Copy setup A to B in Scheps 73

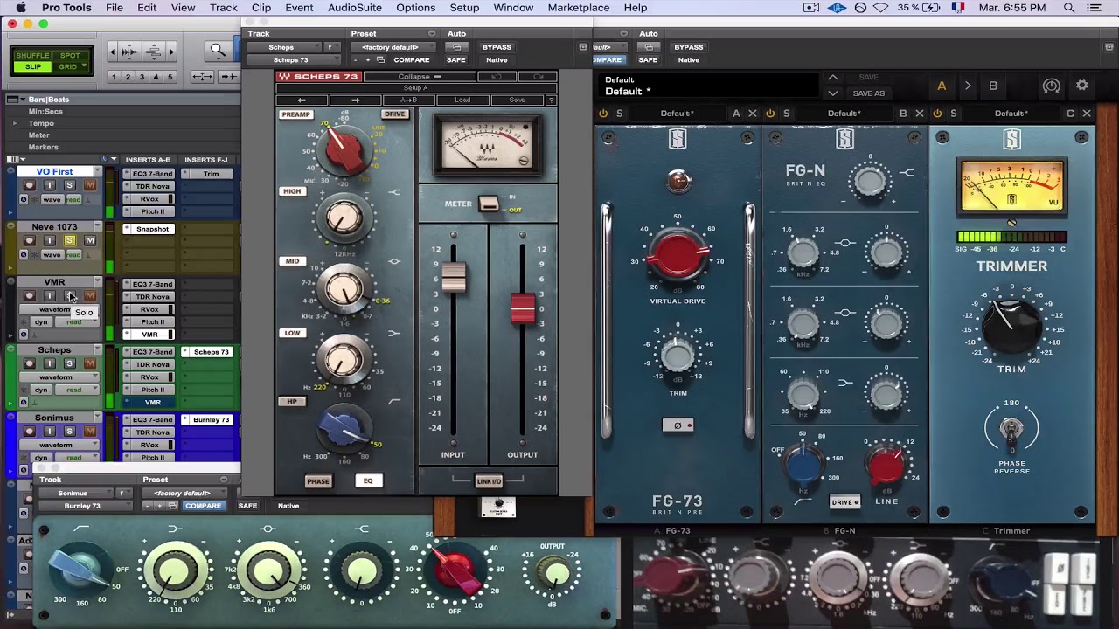408,100
